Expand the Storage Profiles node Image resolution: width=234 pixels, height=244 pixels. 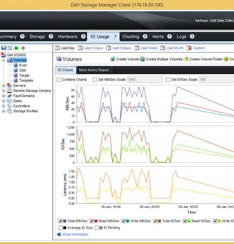[3, 111]
